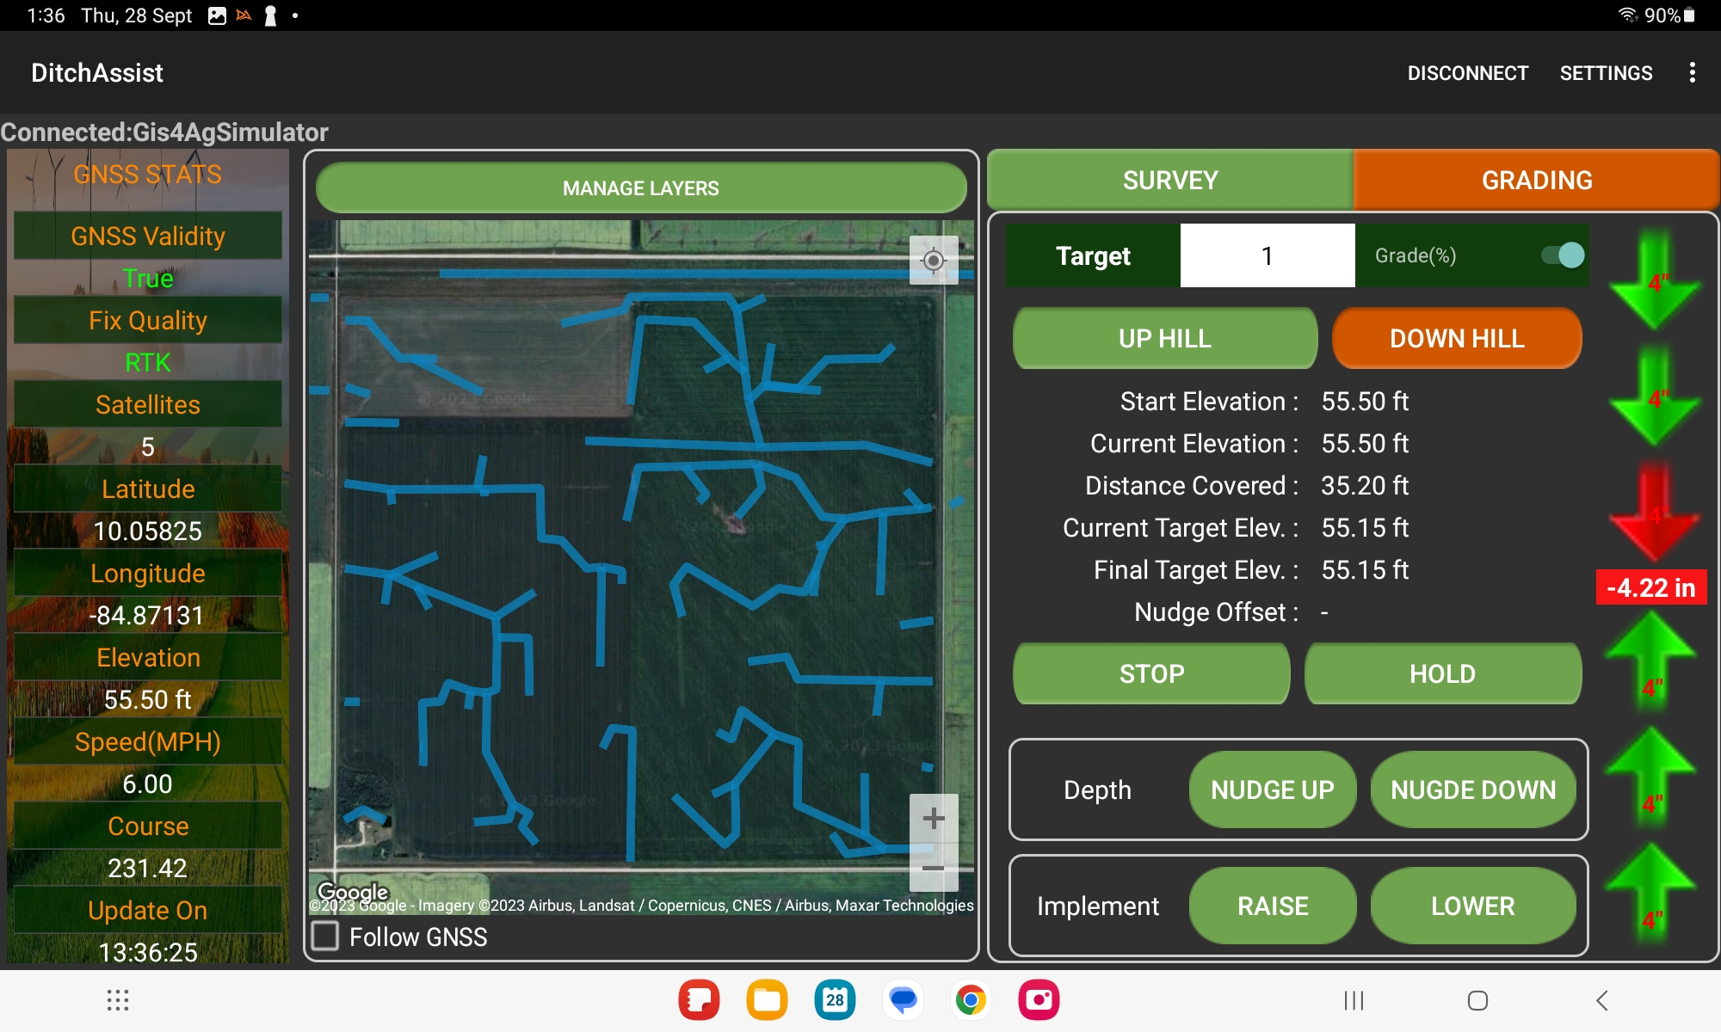Image resolution: width=1721 pixels, height=1032 pixels.
Task: Launch Chrome from the taskbar
Action: point(971,1000)
